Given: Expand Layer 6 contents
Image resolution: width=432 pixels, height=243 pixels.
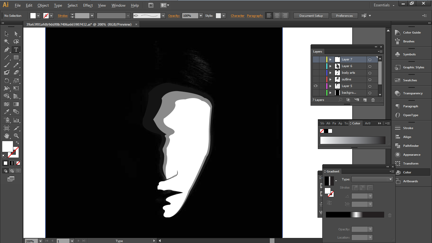Looking at the screenshot, I should click(x=330, y=66).
